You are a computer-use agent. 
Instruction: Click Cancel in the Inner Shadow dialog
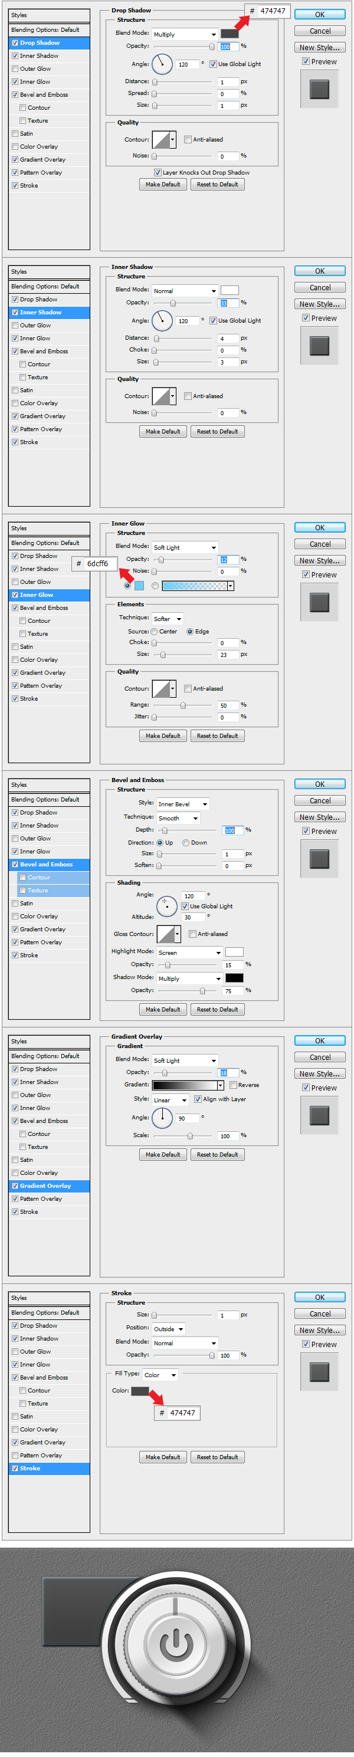tap(320, 288)
